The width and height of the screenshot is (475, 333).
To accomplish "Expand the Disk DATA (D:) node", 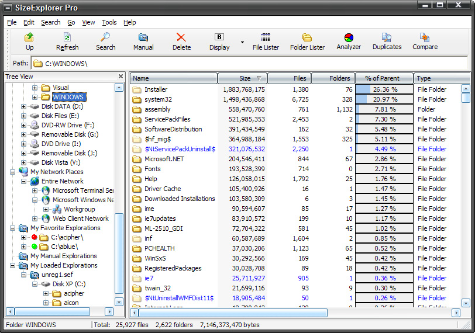I will coord(24,106).
